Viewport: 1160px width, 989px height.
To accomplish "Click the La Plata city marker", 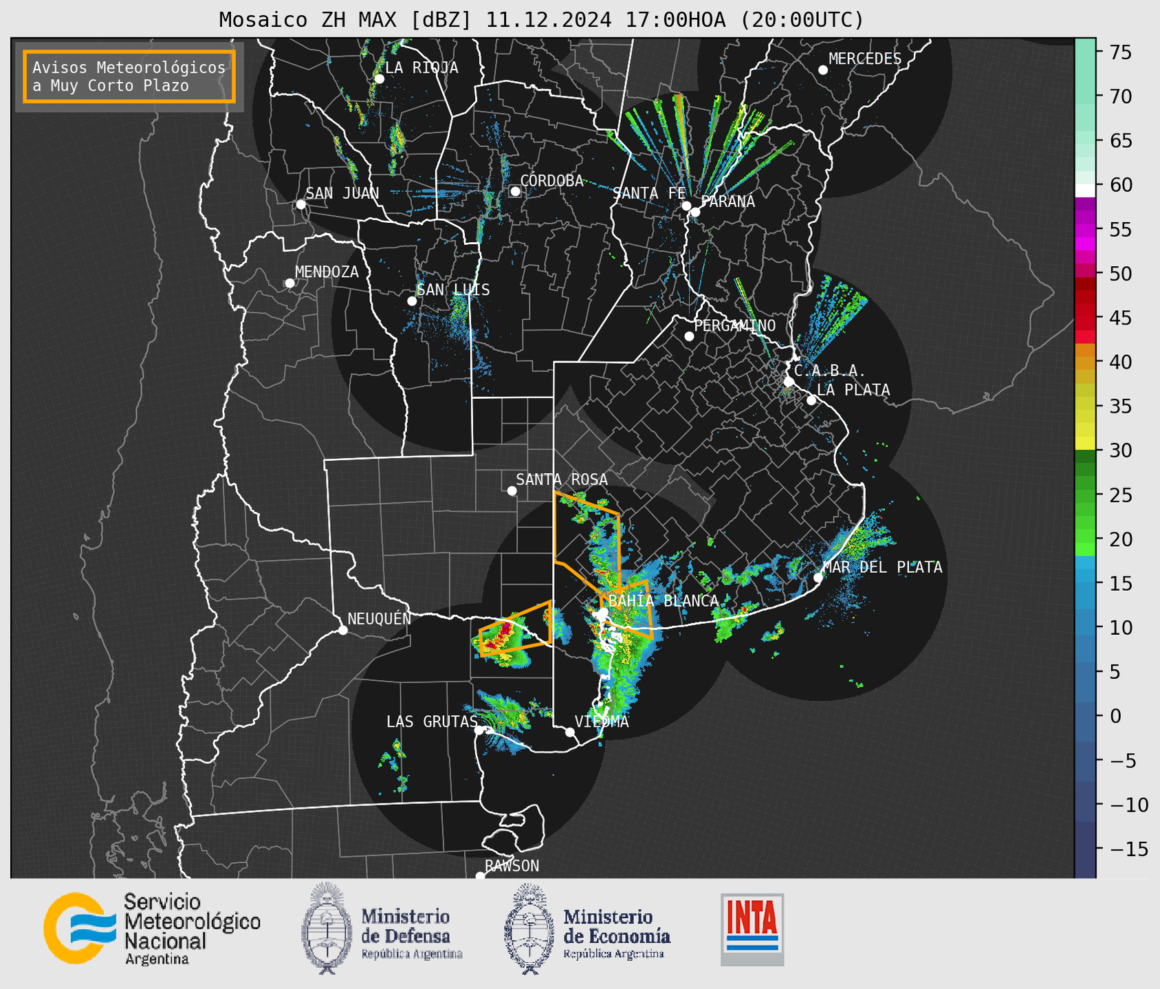I will click(x=811, y=400).
